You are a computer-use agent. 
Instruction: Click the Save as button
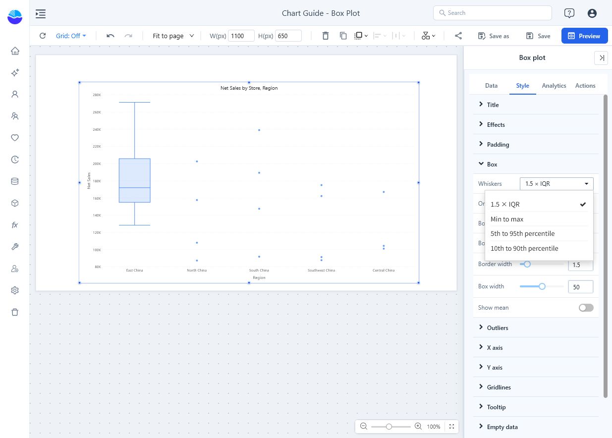click(x=494, y=36)
